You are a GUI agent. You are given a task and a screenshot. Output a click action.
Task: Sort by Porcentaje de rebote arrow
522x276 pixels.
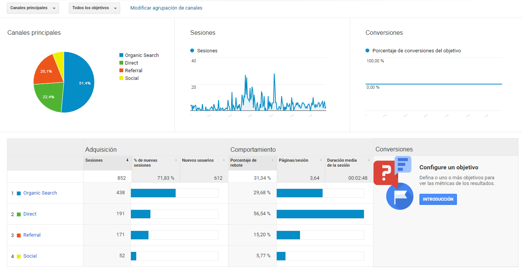(x=272, y=160)
